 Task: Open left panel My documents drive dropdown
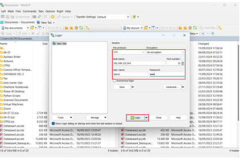[x=28, y=28]
